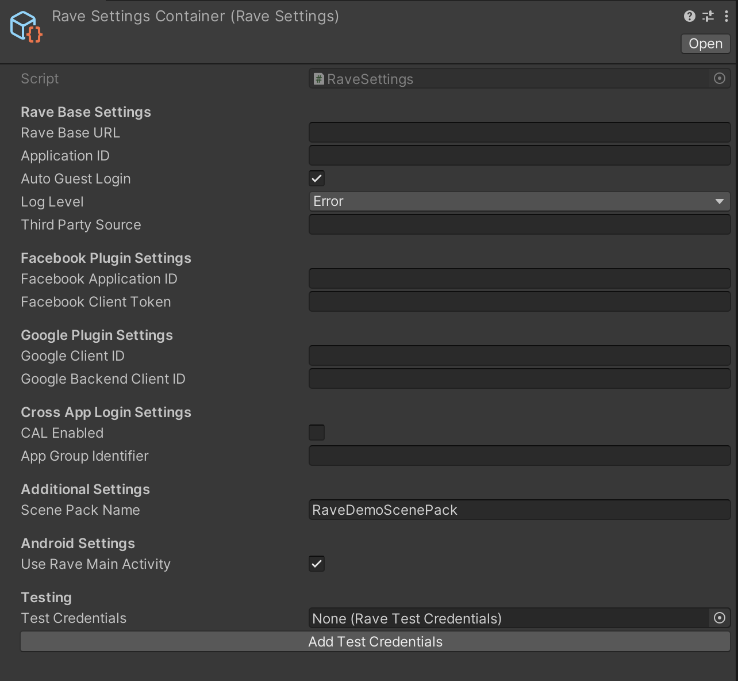Screen dimensions: 738x681
Task: Click the None (Rave Test Credentials) field
Action: pos(509,618)
